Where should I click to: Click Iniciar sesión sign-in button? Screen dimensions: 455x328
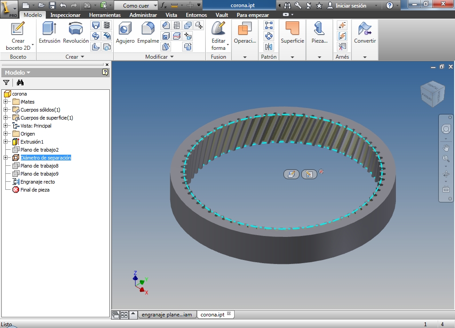point(351,6)
